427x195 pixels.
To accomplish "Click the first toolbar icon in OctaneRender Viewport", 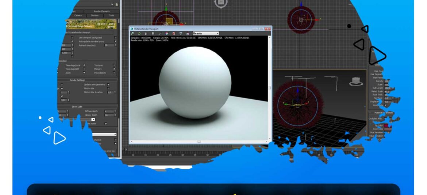I will click(x=132, y=33).
